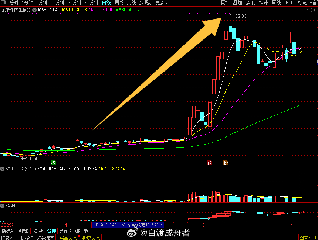318x240 pixels.
Task: Switch to 5分钟 chart period
Action: (x=42, y=3)
